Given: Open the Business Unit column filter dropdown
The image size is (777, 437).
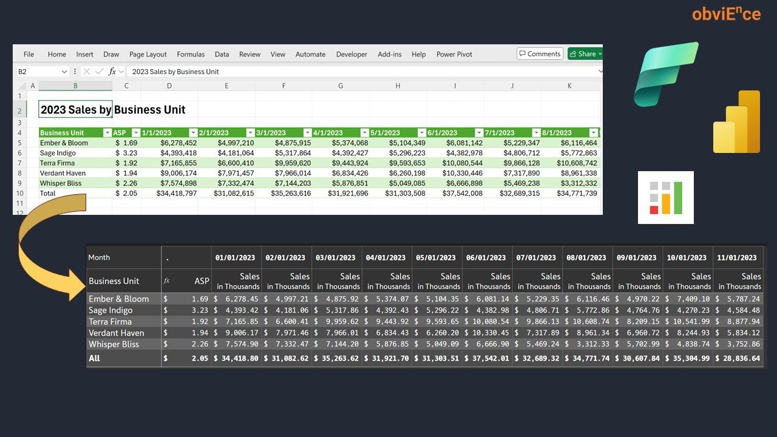Looking at the screenshot, I should [107, 133].
